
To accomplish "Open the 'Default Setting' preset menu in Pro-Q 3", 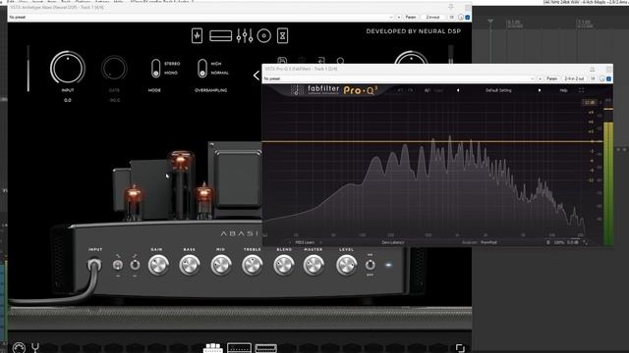I will tap(498, 90).
